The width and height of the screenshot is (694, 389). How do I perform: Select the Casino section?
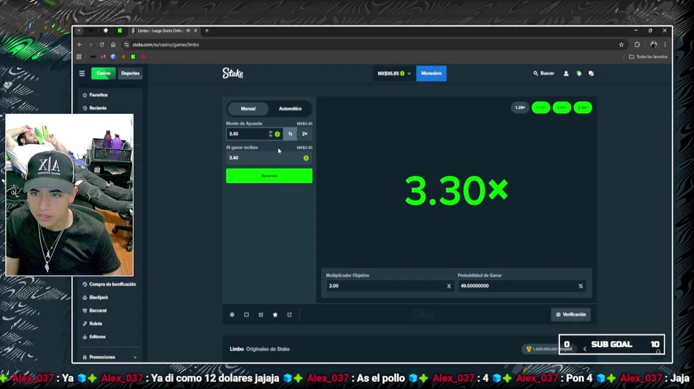point(103,73)
